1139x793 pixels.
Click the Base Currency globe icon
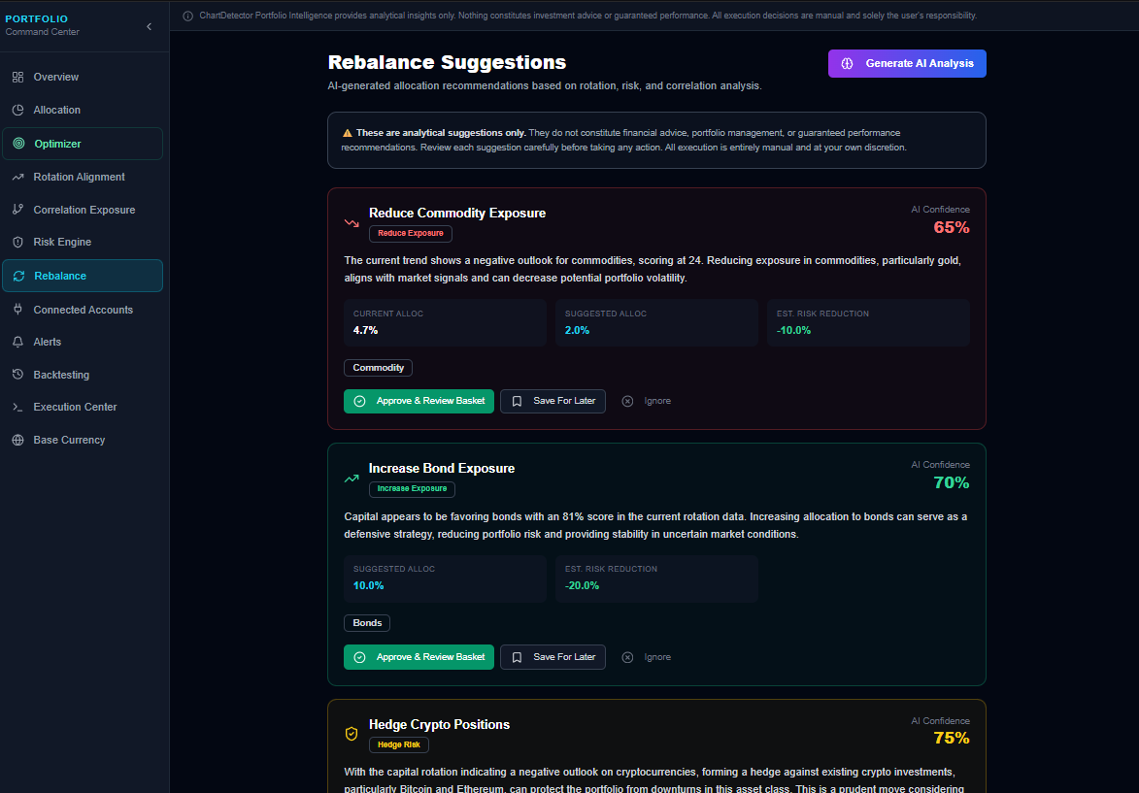tap(18, 440)
